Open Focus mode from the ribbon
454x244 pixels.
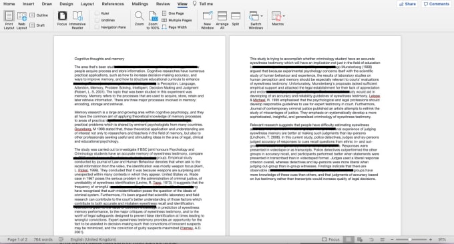(62, 16)
